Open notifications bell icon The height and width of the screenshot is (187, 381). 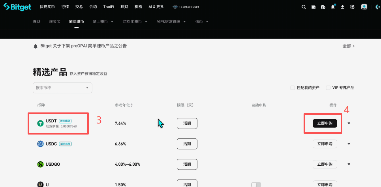pyautogui.click(x=333, y=7)
